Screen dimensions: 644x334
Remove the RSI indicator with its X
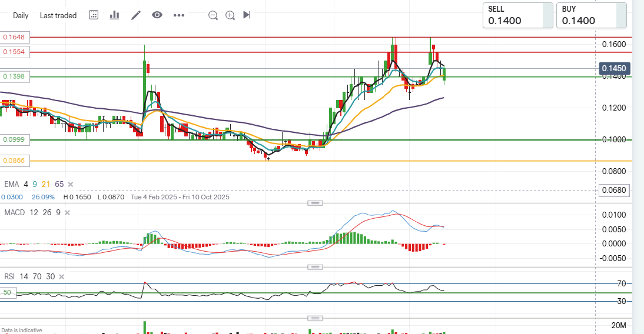pyautogui.click(x=61, y=276)
